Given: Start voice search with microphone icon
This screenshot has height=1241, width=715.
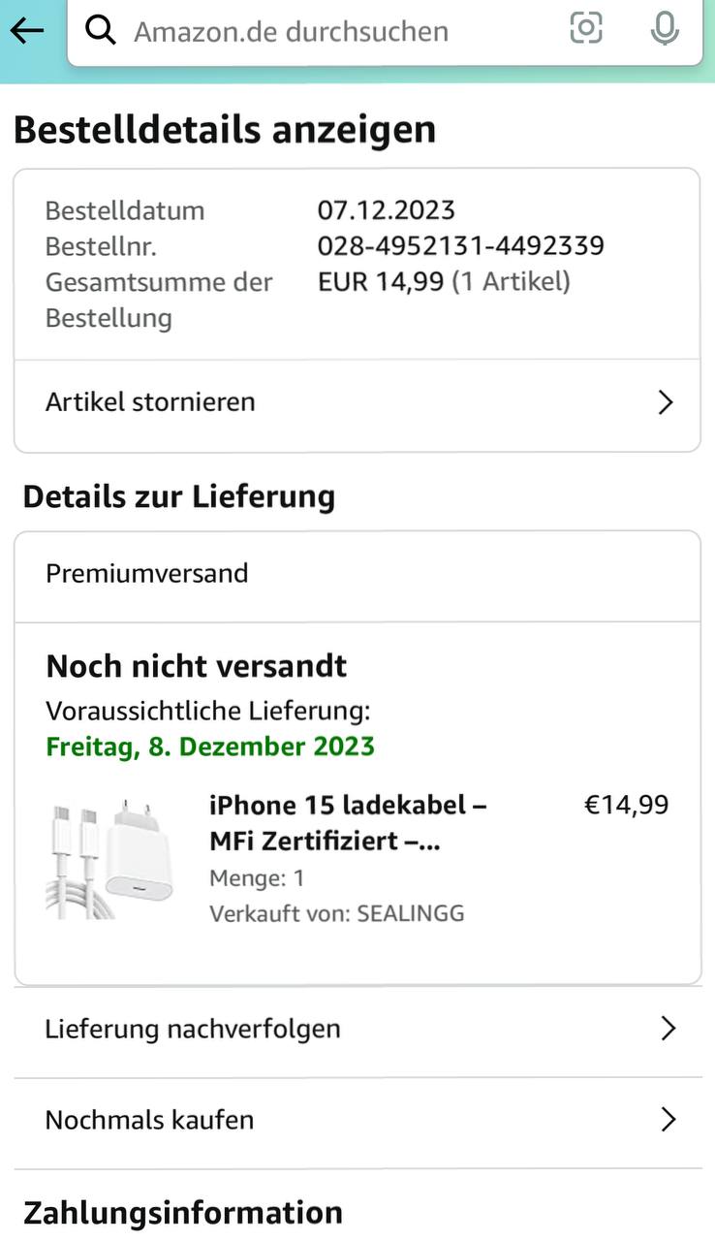Looking at the screenshot, I should coord(665,28).
